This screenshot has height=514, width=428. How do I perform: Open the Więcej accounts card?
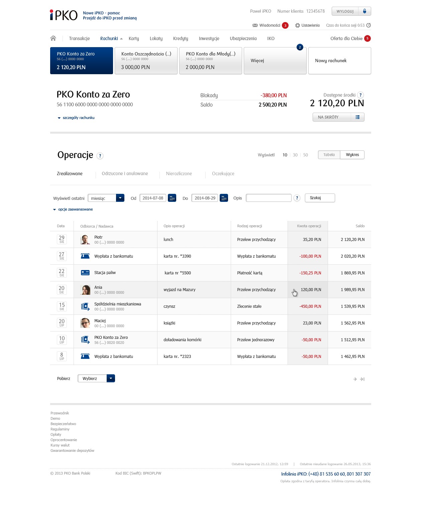[x=275, y=60]
